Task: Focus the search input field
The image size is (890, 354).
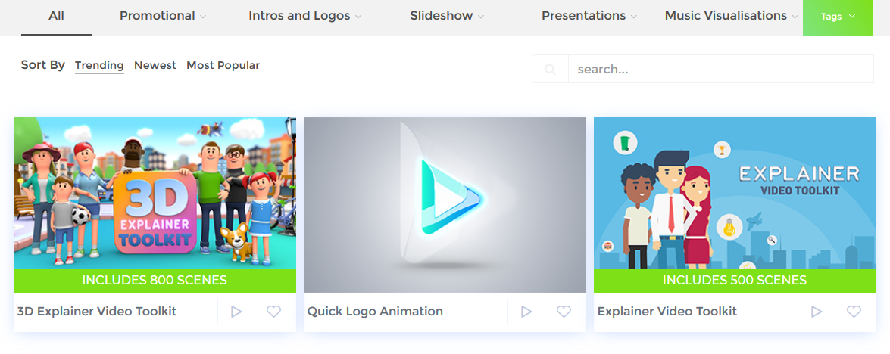Action: point(721,69)
